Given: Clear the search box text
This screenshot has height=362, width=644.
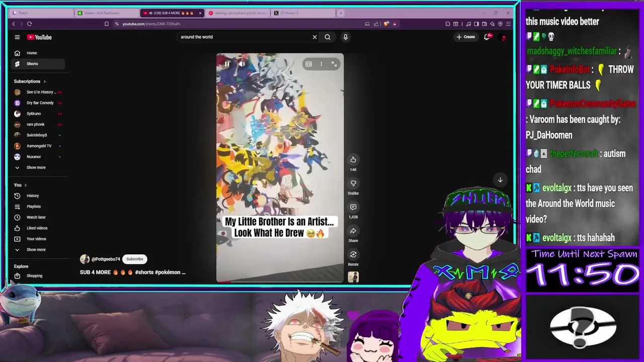Looking at the screenshot, I should click(x=315, y=37).
